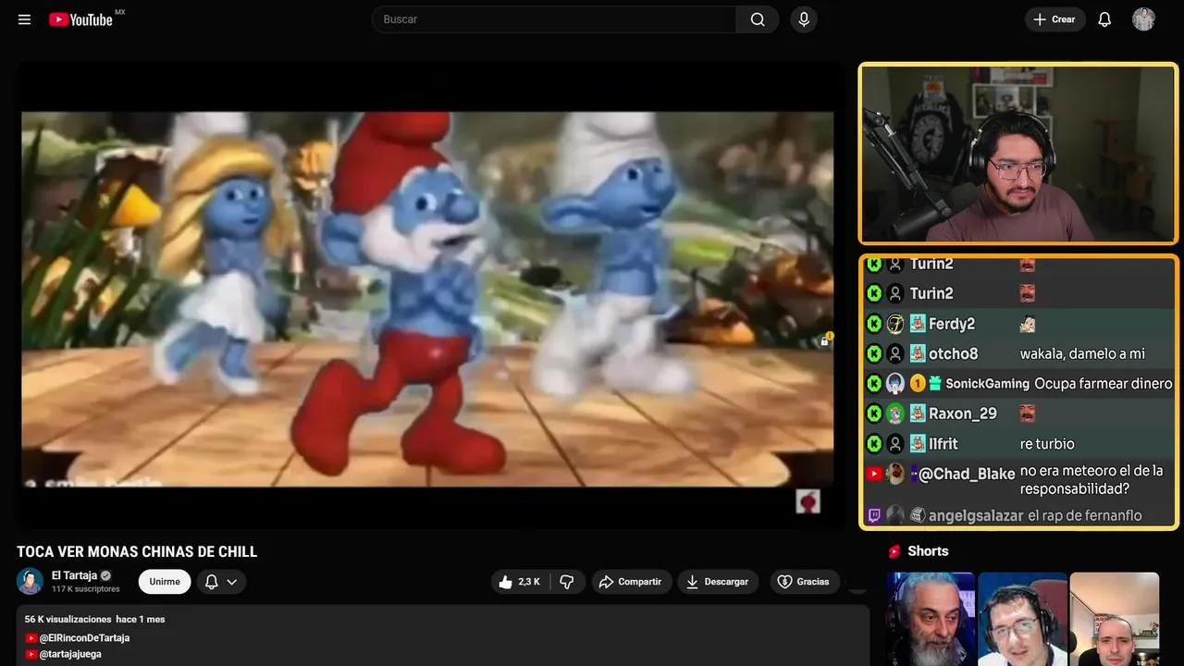Open the account avatar menu
1184x666 pixels.
click(1143, 19)
